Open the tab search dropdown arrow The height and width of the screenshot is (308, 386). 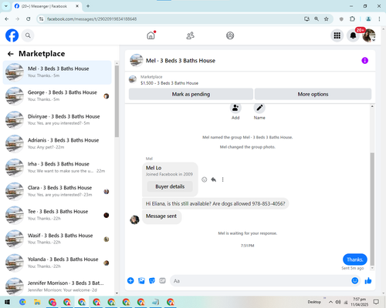point(6,6)
